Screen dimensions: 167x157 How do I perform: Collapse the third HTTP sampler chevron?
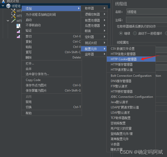(x=8, y=21)
